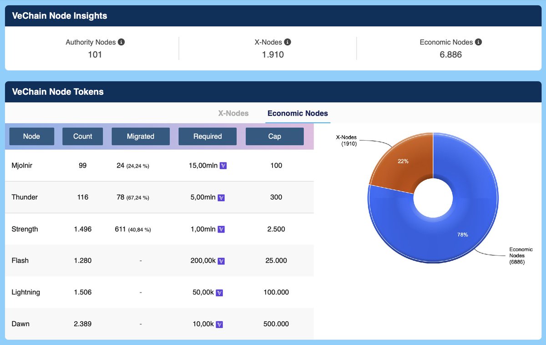This screenshot has height=345, width=546.
Task: Click Mjolnir cap value 100
Action: click(x=276, y=165)
